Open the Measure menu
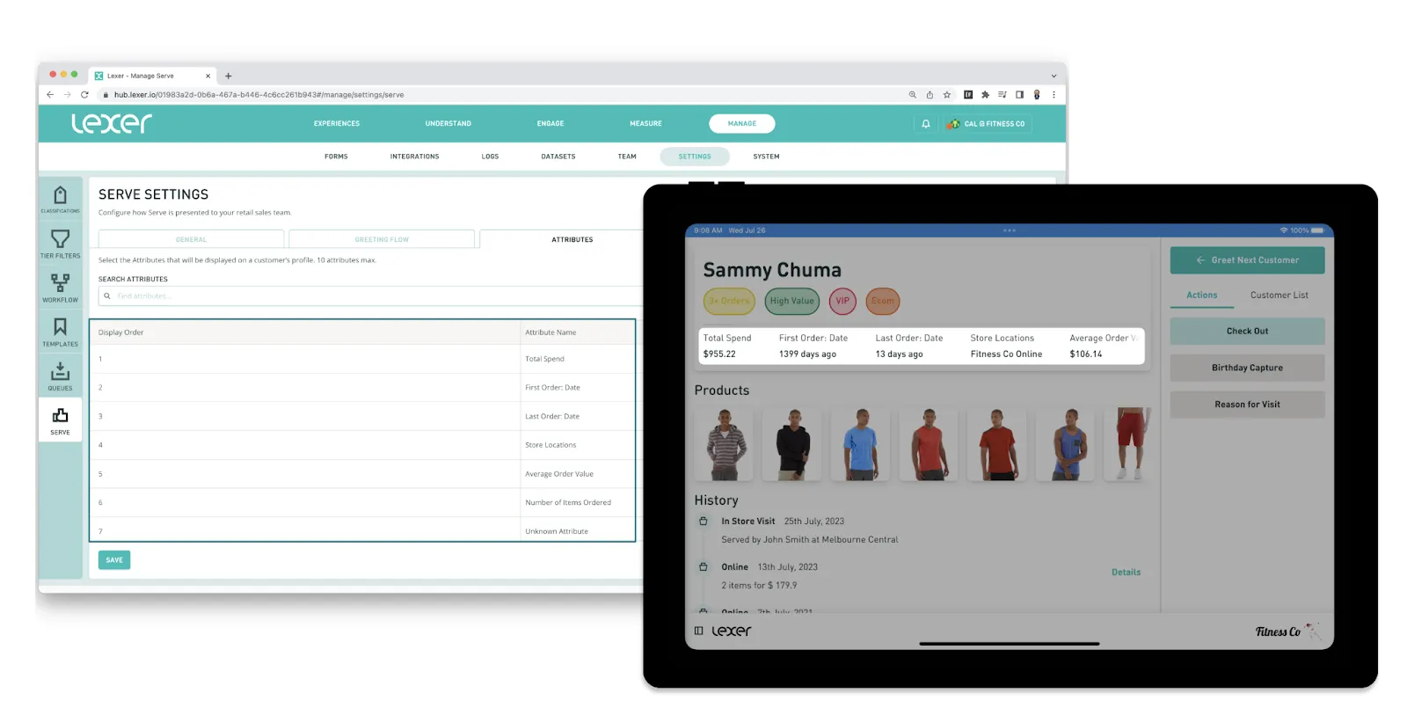1407x715 pixels. 645,124
